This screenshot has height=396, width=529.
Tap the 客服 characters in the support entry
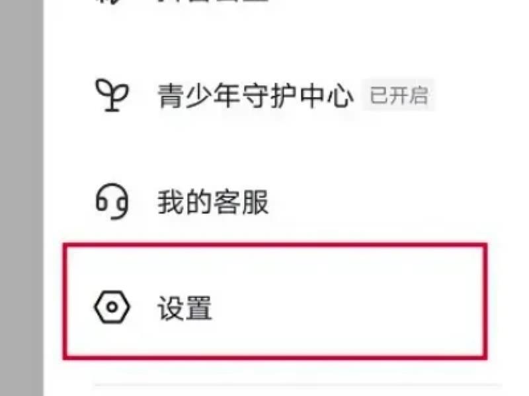coord(241,202)
